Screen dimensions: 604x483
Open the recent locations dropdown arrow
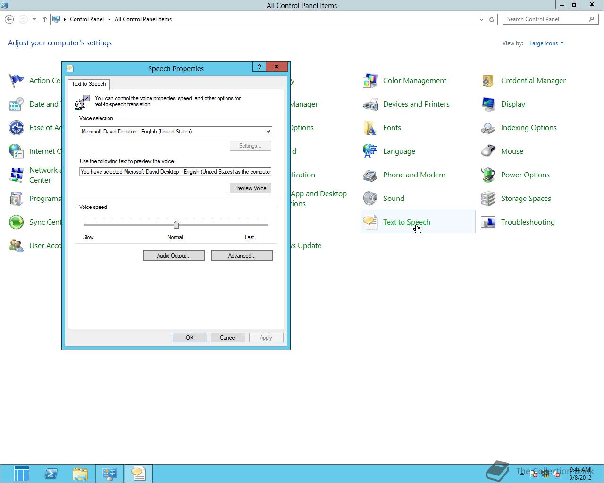coord(34,19)
